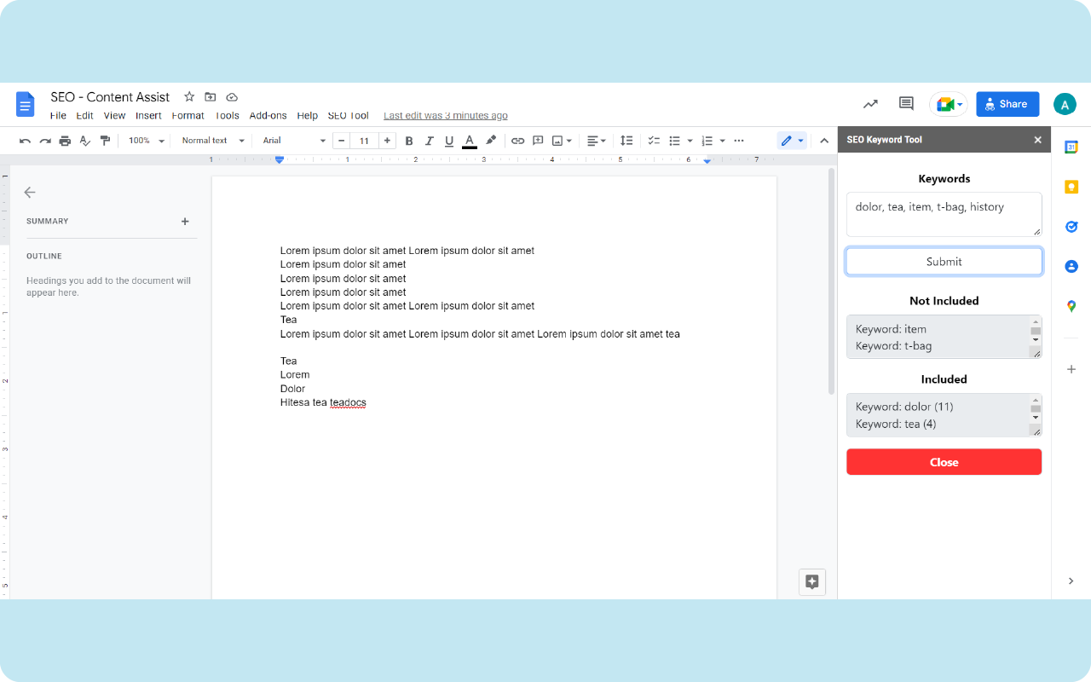1091x682 pixels.
Task: Open the Normal text style dropdown
Action: pos(213,141)
